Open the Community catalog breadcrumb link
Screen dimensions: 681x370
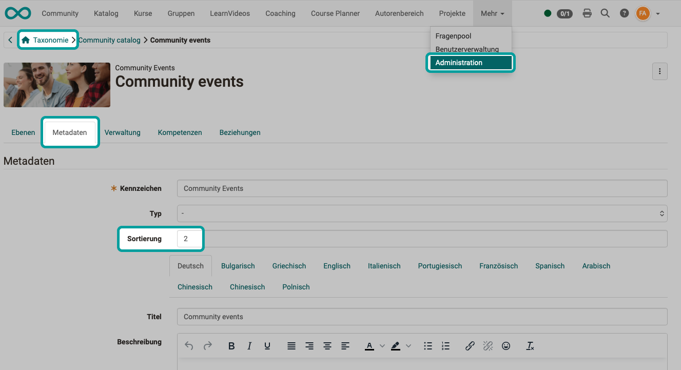pos(109,40)
